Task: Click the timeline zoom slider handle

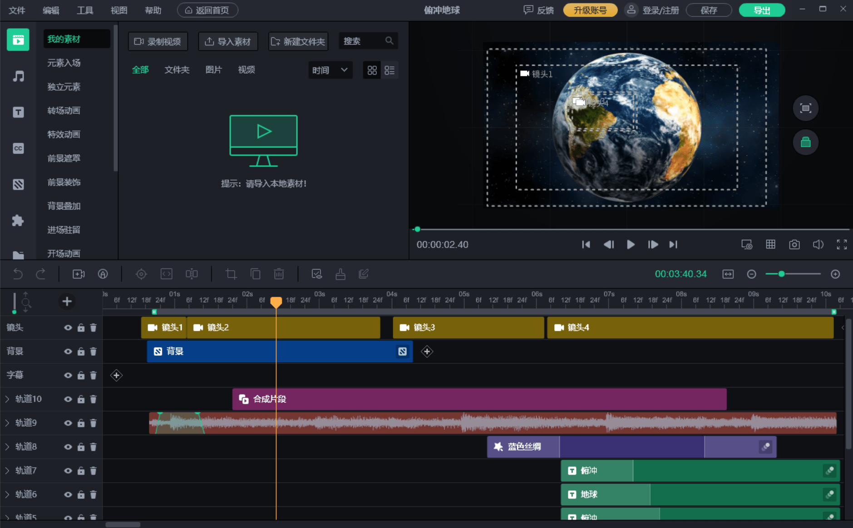Action: point(781,274)
